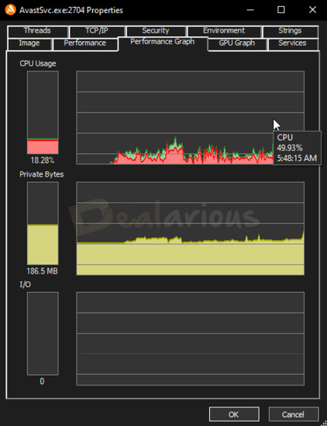Select the Security tab

pos(156,32)
